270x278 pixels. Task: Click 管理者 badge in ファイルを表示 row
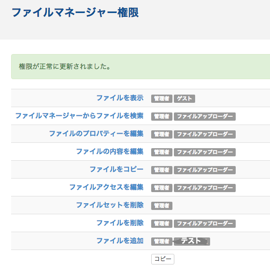(x=162, y=98)
